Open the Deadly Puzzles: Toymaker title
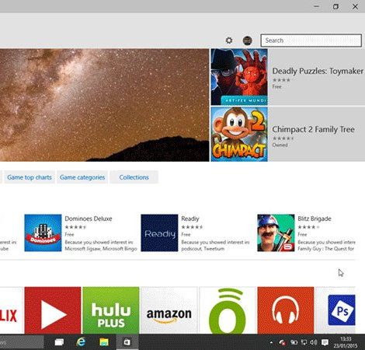Screen dimensions: 365x350 [318, 71]
